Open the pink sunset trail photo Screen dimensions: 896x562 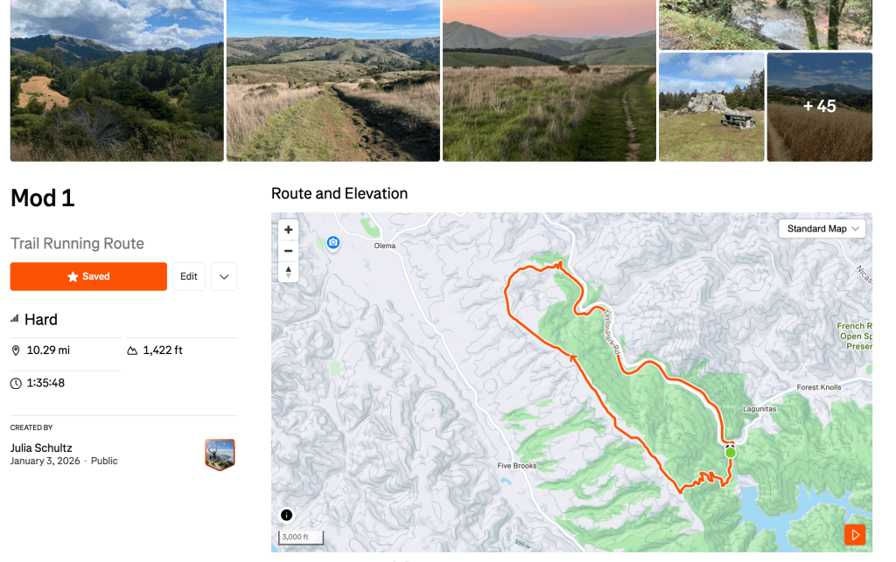(x=549, y=80)
